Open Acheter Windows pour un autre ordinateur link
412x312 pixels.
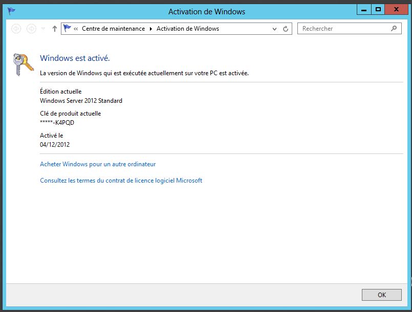pos(98,164)
